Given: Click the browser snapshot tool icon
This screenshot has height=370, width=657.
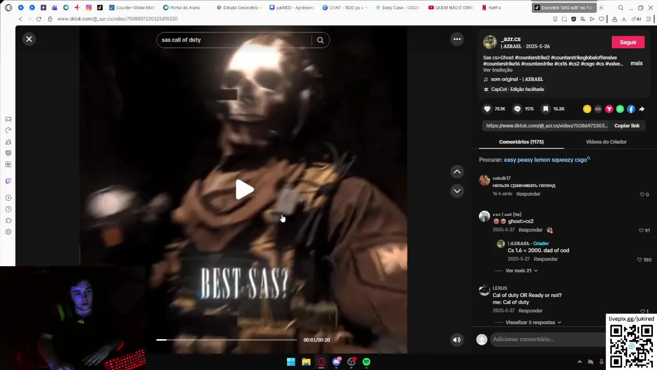Looking at the screenshot, I should [565, 19].
